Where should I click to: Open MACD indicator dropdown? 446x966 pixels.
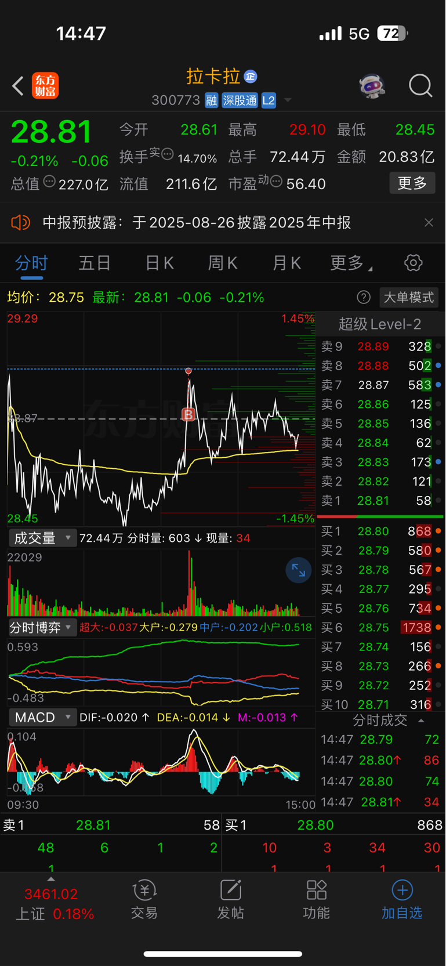[43, 718]
